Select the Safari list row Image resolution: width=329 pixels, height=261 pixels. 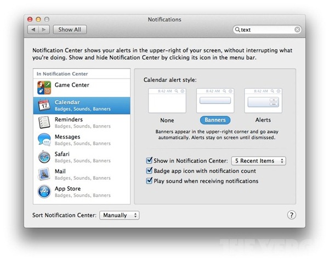[x=82, y=157]
